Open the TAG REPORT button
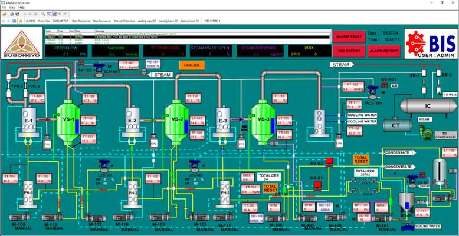 pos(348,51)
